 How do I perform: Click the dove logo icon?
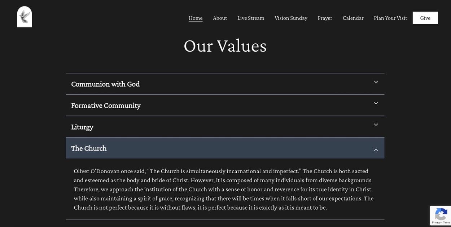[x=25, y=17]
